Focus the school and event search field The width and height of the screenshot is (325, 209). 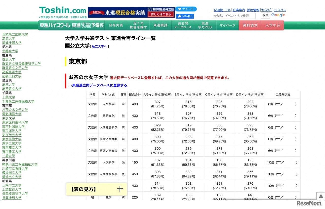(x=233, y=16)
